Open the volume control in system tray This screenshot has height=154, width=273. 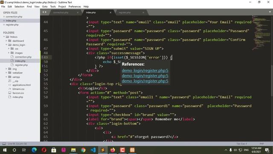click(235, 150)
